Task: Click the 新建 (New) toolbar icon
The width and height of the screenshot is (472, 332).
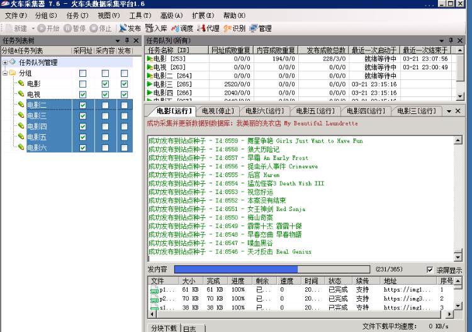Action: point(16,28)
